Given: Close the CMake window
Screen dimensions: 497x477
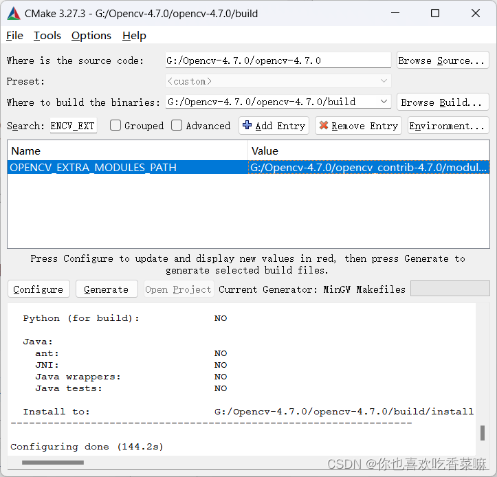Looking at the screenshot, I should click(476, 13).
